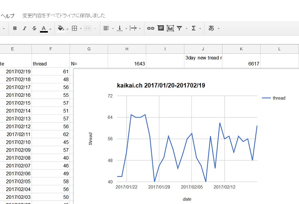Toggle strikethrough formatting
The image size is (299, 204).
(x=34, y=28)
